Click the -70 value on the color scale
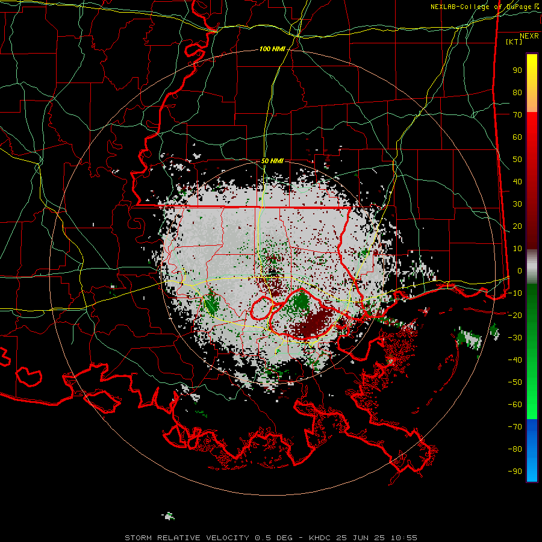Image resolution: width=542 pixels, height=542 pixels. pyautogui.click(x=515, y=427)
